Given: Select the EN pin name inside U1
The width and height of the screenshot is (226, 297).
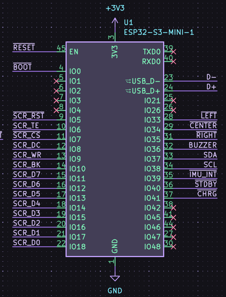Looking at the screenshot, I should 74,52.
